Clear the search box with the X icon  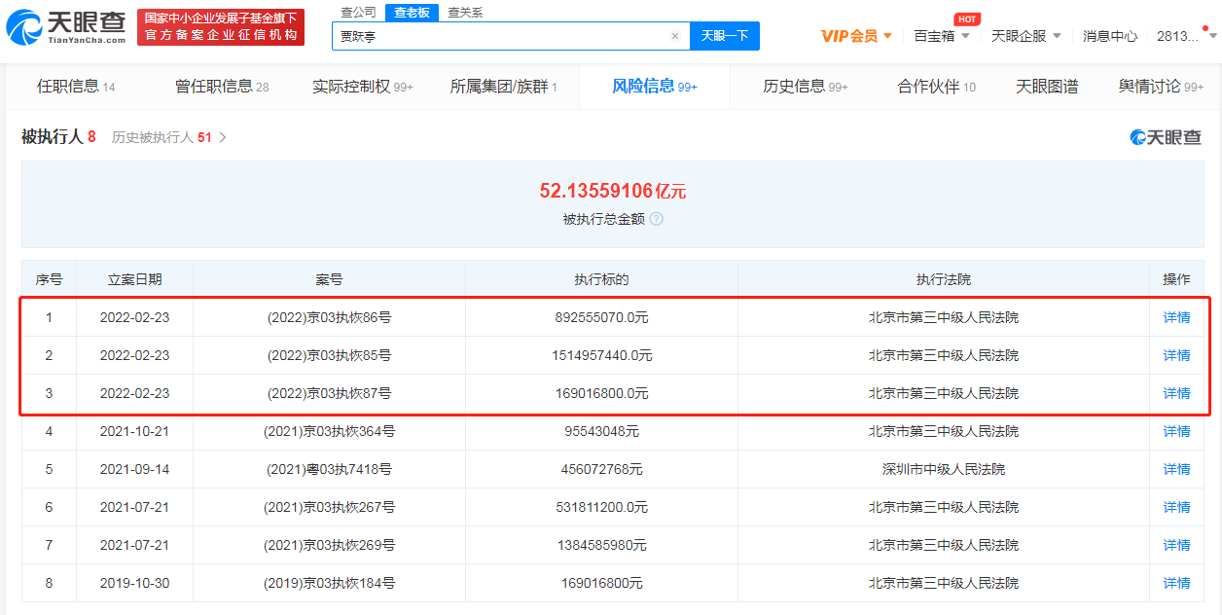point(675,36)
